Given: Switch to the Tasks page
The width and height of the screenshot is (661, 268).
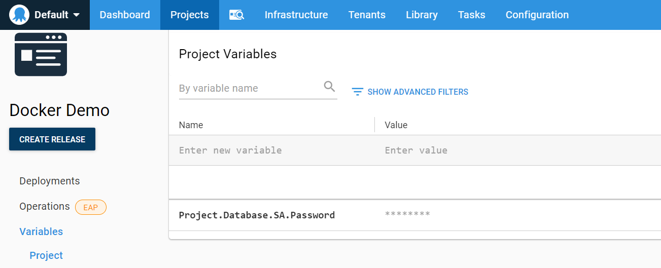Looking at the screenshot, I should [x=471, y=15].
